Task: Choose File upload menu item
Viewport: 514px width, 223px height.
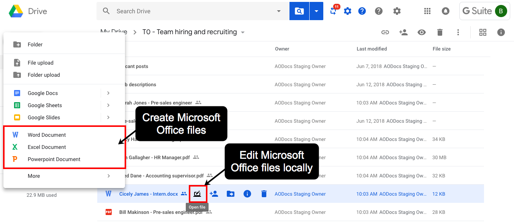Action: tap(64, 63)
